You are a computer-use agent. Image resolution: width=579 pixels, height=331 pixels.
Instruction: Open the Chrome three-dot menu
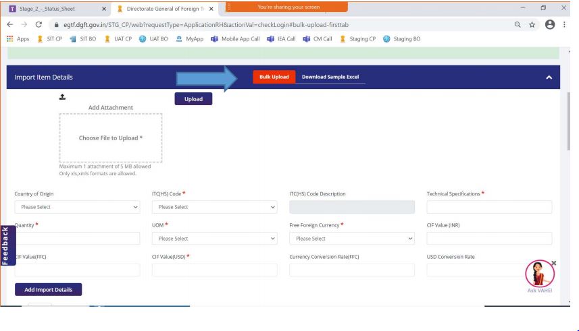click(564, 24)
